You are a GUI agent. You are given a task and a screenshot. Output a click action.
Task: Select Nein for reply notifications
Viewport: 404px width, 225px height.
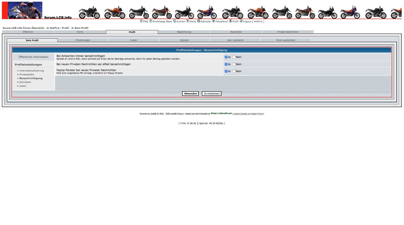click(234, 57)
